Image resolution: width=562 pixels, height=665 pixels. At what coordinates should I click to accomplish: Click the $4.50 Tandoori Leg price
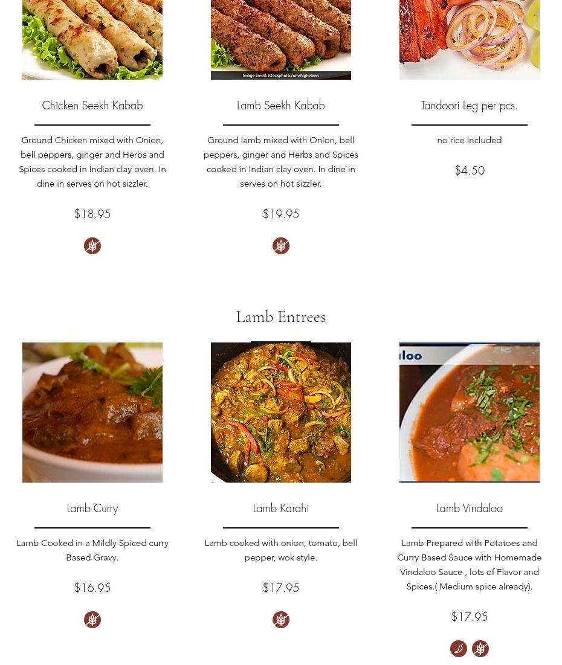[x=470, y=170]
